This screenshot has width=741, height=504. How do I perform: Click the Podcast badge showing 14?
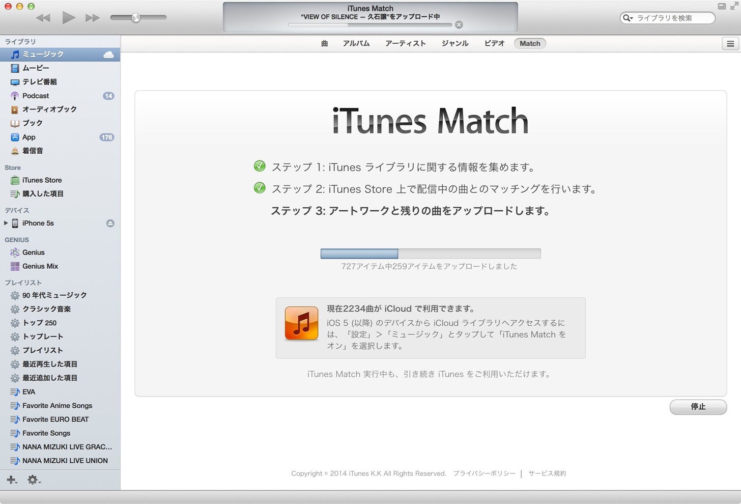click(x=108, y=96)
